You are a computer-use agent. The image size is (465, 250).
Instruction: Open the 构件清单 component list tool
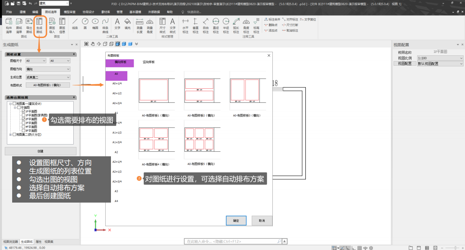[9, 25]
